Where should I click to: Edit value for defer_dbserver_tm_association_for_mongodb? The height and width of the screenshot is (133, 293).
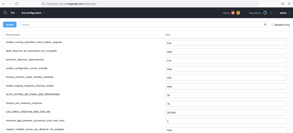pyautogui.click(x=226, y=52)
